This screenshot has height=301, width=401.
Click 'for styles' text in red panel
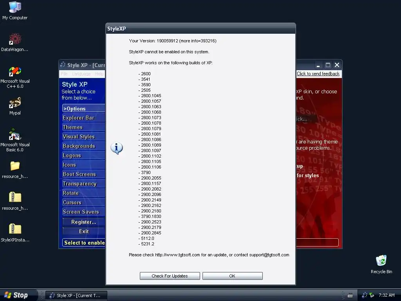[308, 175]
